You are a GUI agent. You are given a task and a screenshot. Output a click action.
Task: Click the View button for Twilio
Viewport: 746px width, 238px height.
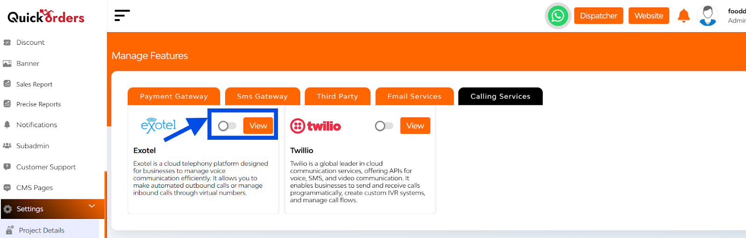click(x=415, y=126)
